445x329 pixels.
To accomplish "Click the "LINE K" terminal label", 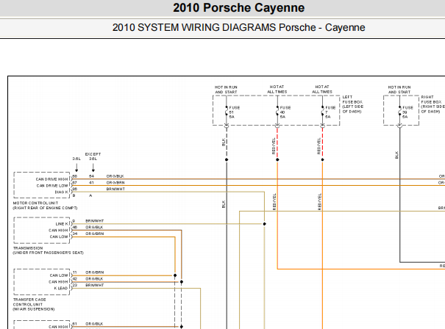I will 62,224.
